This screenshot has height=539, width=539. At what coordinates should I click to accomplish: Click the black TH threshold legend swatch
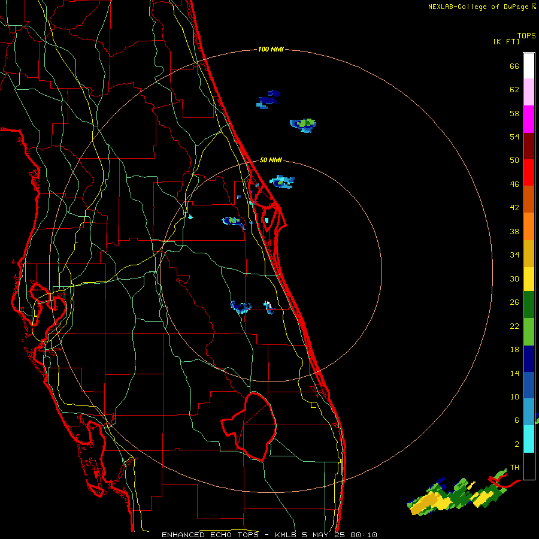coord(529,466)
